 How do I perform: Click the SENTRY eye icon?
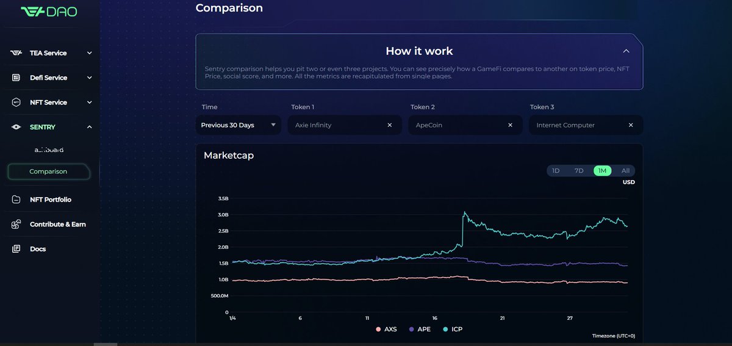[x=16, y=127]
